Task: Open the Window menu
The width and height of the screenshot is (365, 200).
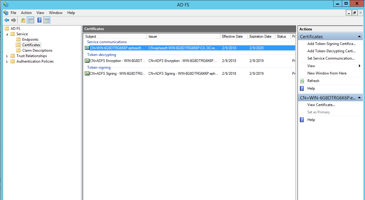Action: pyautogui.click(x=56, y=13)
